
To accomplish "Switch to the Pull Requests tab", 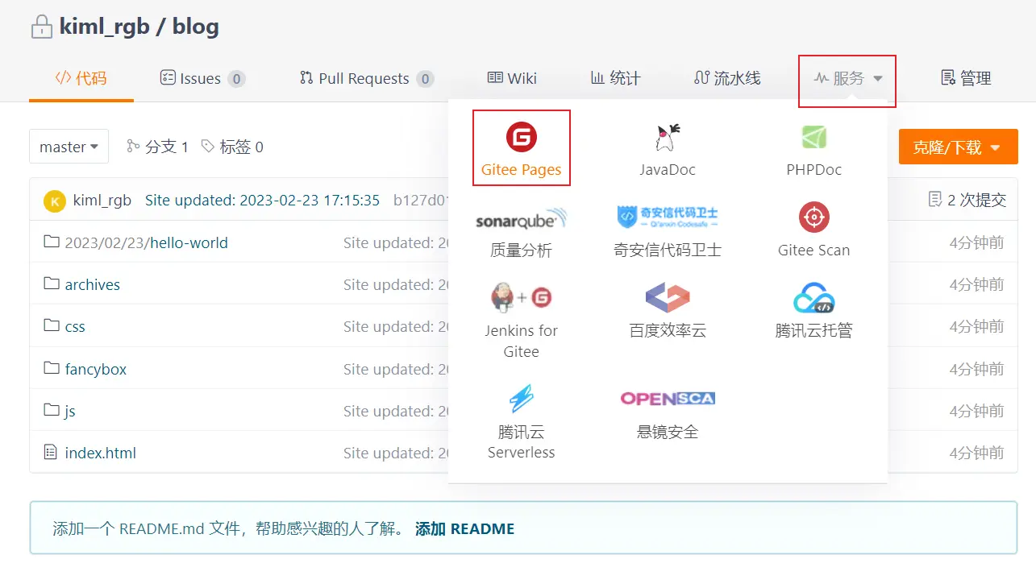I will 366,79.
